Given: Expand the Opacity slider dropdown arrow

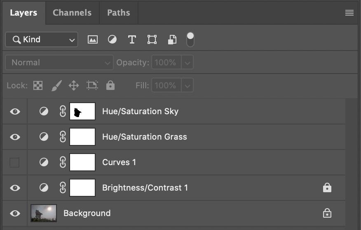Looking at the screenshot, I should pos(188,62).
